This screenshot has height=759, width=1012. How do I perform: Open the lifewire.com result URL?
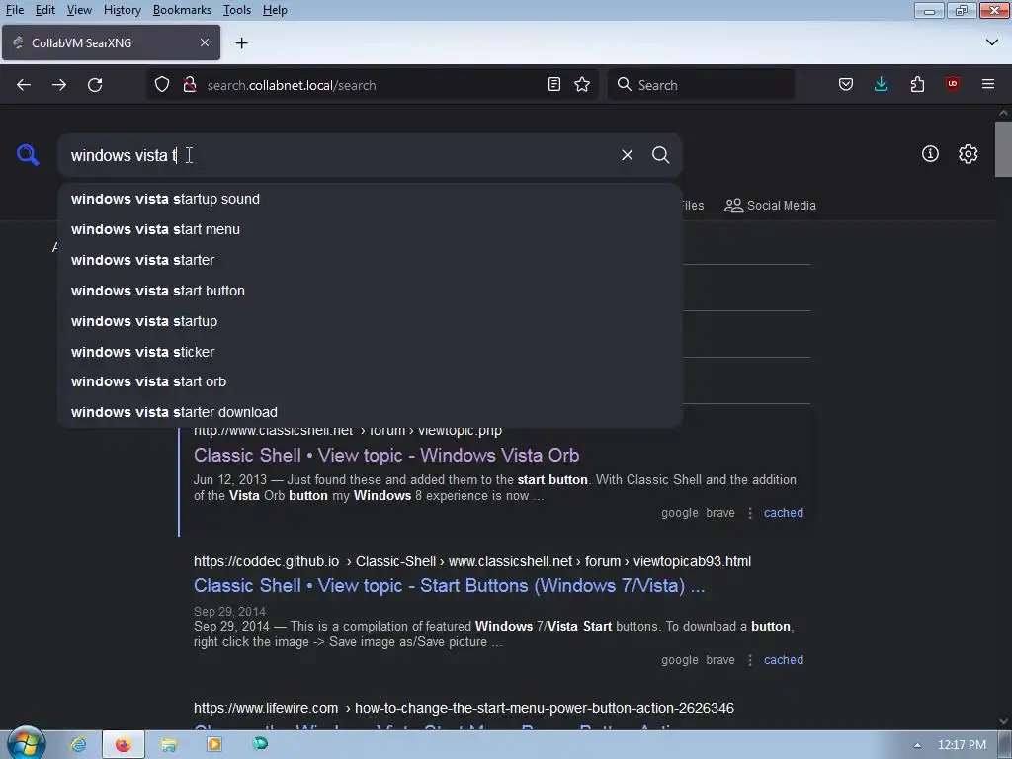point(464,708)
